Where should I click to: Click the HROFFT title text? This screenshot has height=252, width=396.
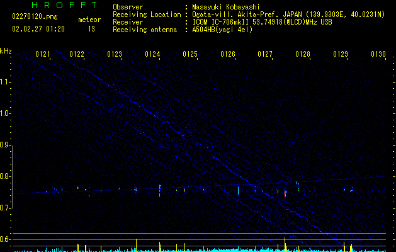[x=65, y=5]
